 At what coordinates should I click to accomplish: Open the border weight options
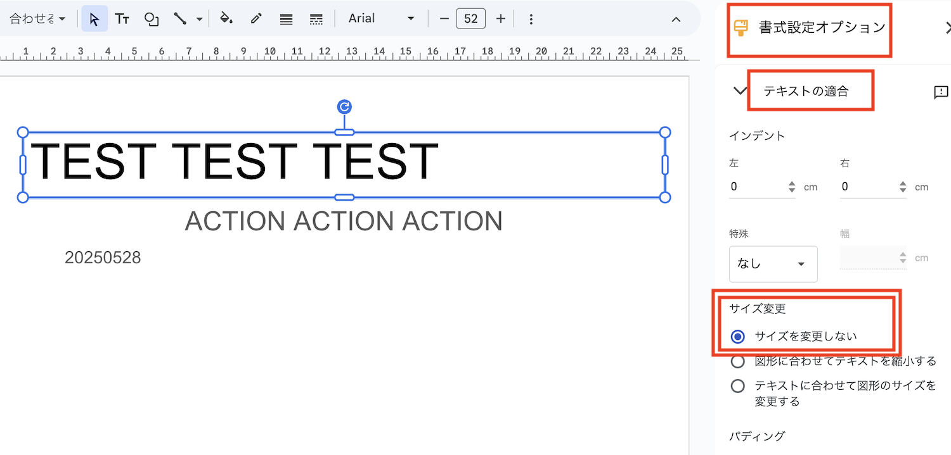coord(286,19)
